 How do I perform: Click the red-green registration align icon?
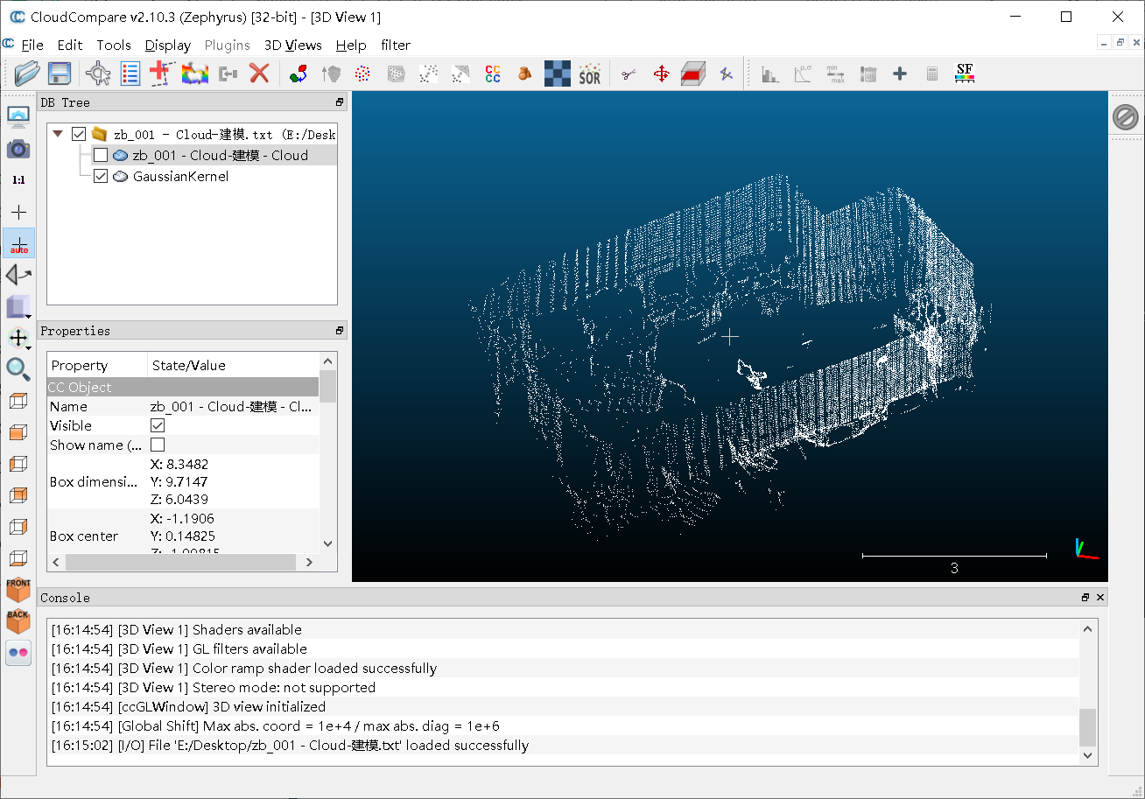pyautogui.click(x=299, y=74)
